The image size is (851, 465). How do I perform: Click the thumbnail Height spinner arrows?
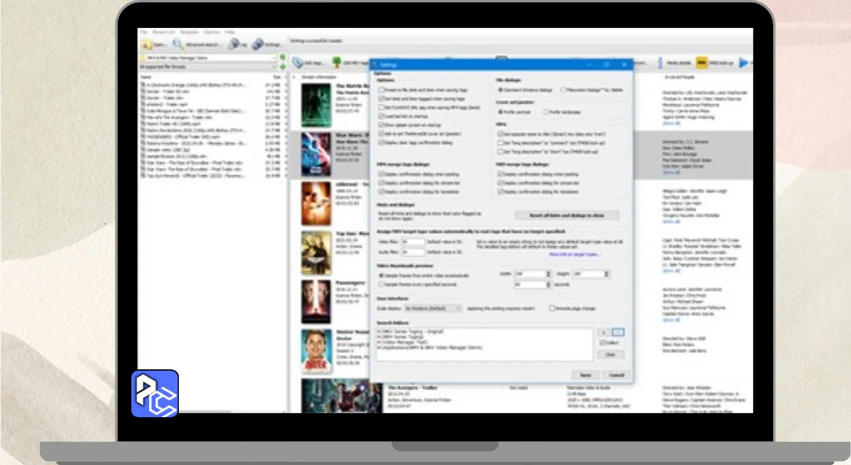tap(607, 274)
